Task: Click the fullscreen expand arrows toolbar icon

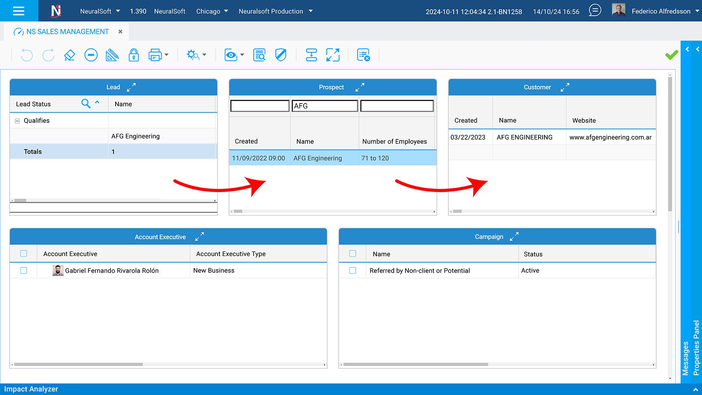Action: (x=333, y=55)
